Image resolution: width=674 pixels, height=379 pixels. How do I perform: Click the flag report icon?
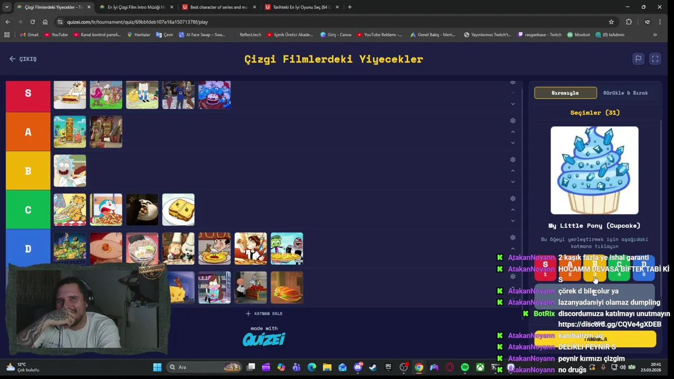(x=638, y=59)
